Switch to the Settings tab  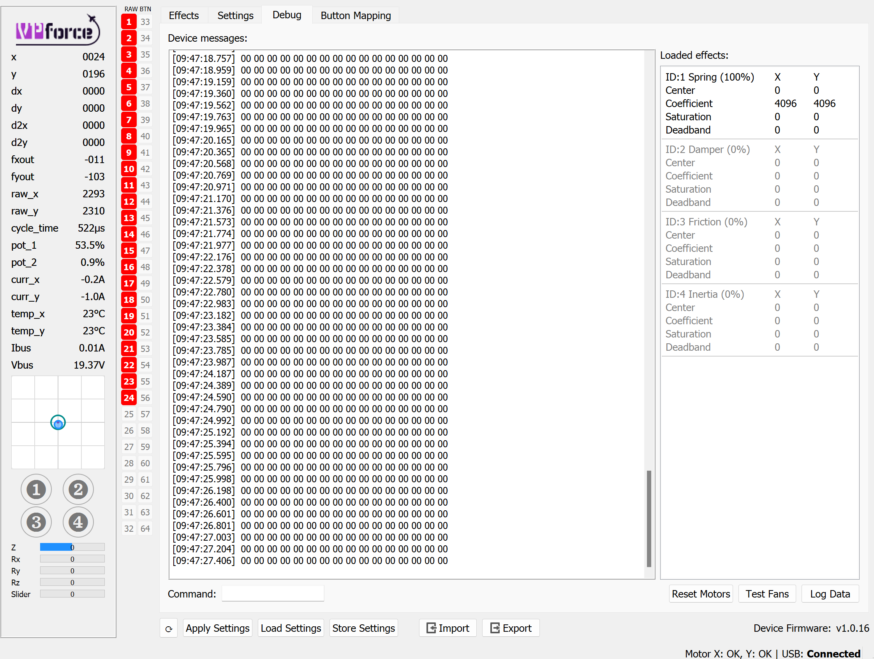click(x=235, y=16)
